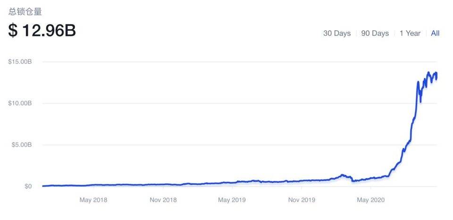453x220 pixels.
Task: Click the small bump before May 2020
Action: tap(343, 175)
